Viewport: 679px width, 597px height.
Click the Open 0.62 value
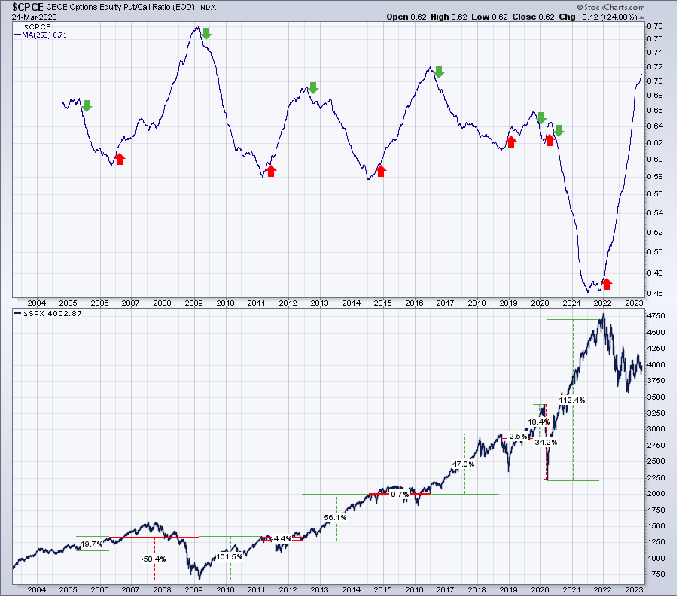(x=406, y=17)
